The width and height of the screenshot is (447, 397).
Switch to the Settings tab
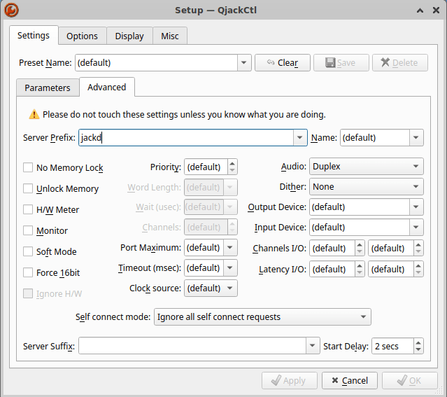(x=34, y=36)
